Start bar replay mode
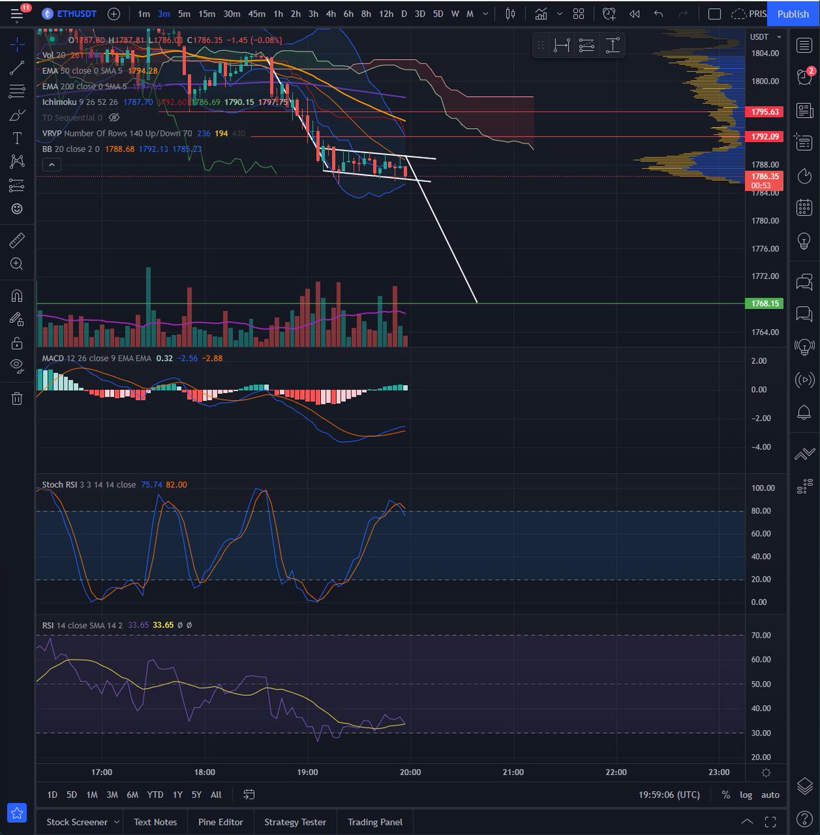 [x=634, y=14]
